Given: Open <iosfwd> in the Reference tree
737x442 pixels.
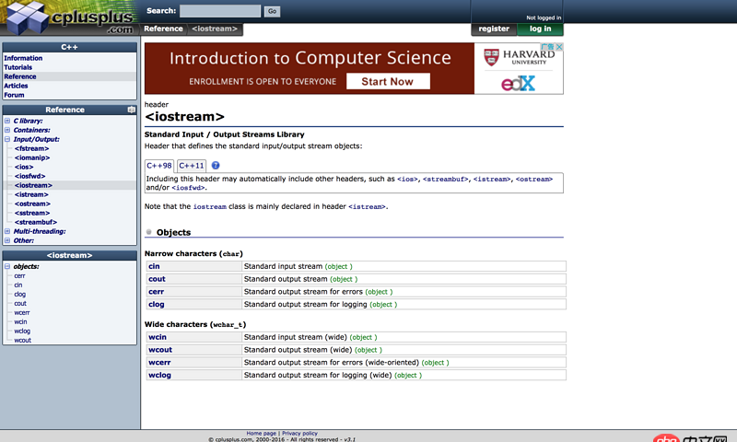Looking at the screenshot, I should 29,176.
